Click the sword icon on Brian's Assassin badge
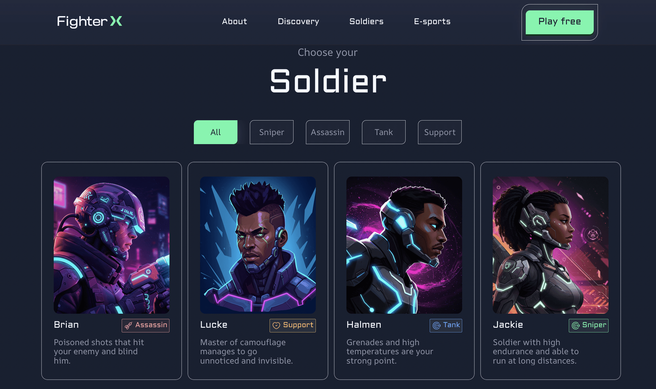Viewport: 656px width, 389px height. pyautogui.click(x=128, y=326)
